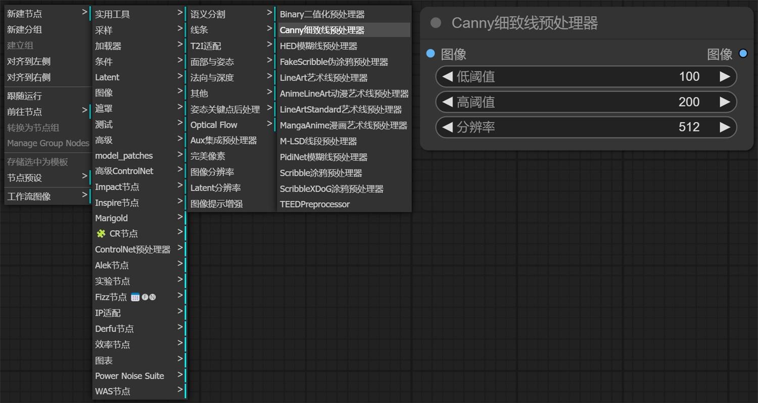This screenshot has width=758, height=403.
Task: Open the 遮罩 node category
Action: point(138,109)
